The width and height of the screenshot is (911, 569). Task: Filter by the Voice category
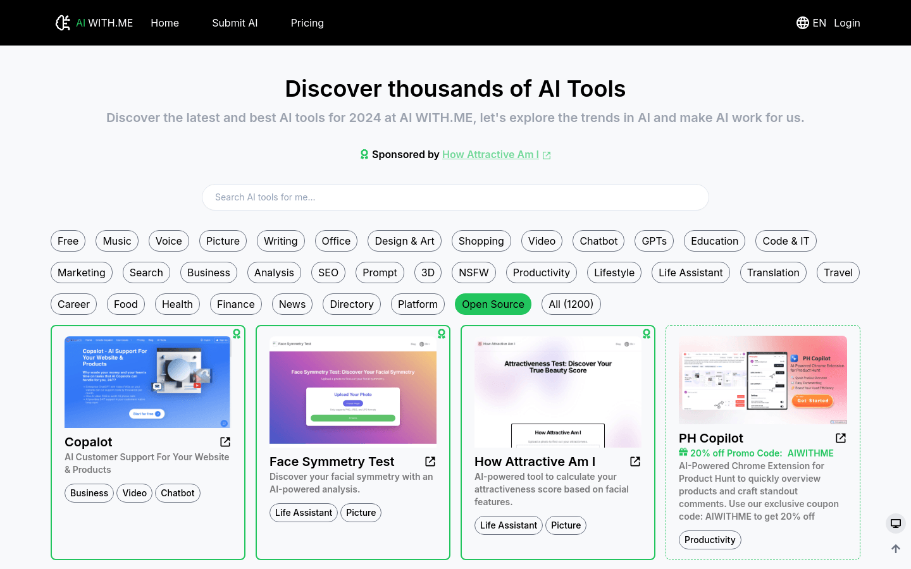tap(169, 241)
